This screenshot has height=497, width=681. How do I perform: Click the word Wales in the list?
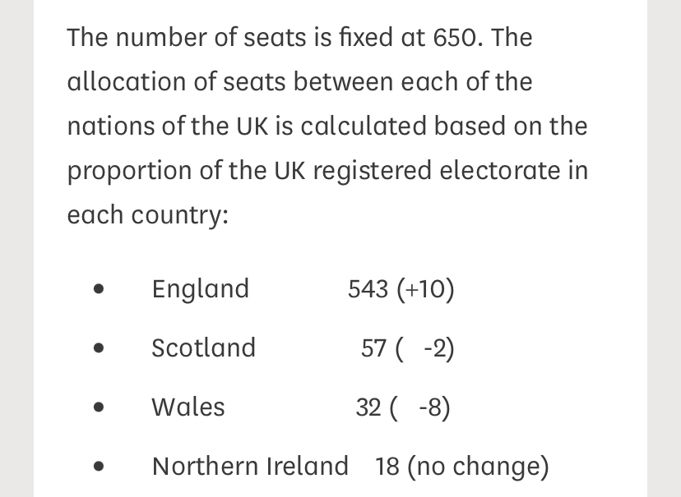[x=188, y=407]
